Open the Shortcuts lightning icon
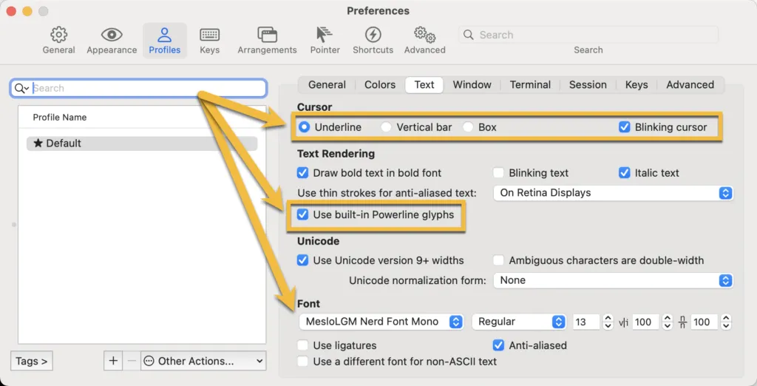 click(x=373, y=35)
